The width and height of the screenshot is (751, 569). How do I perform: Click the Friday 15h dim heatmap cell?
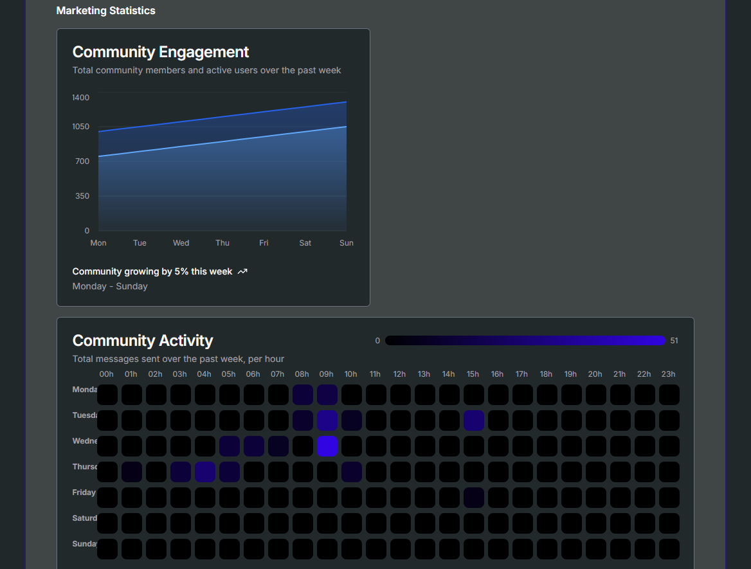pos(473,498)
